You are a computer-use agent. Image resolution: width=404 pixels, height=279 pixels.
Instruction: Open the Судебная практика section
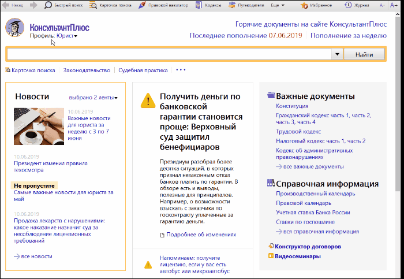pos(143,70)
